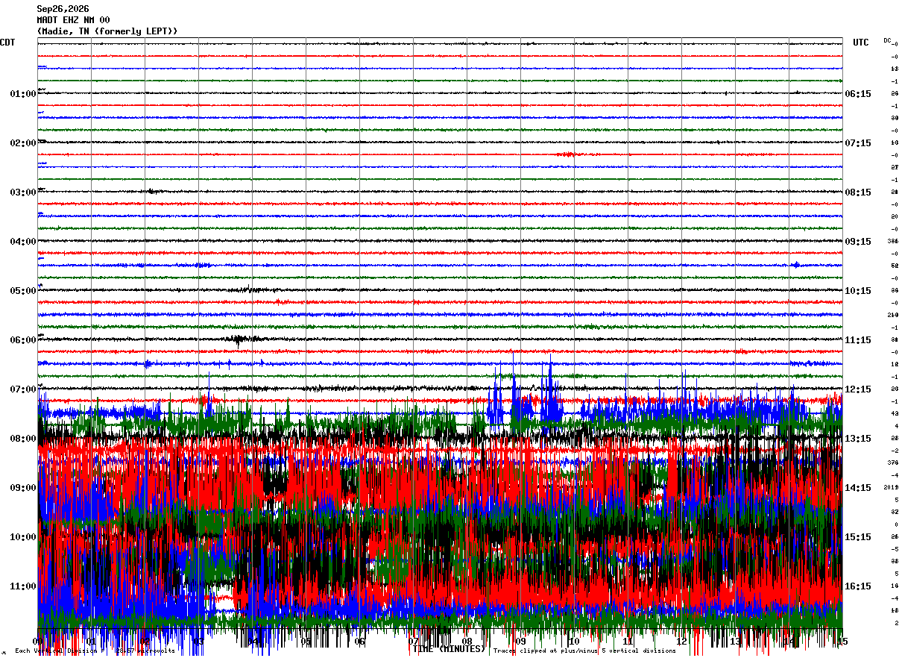Image resolution: width=902 pixels, height=661 pixels.
Task: Select the 01:00 CDT row label
Action: (x=23, y=94)
